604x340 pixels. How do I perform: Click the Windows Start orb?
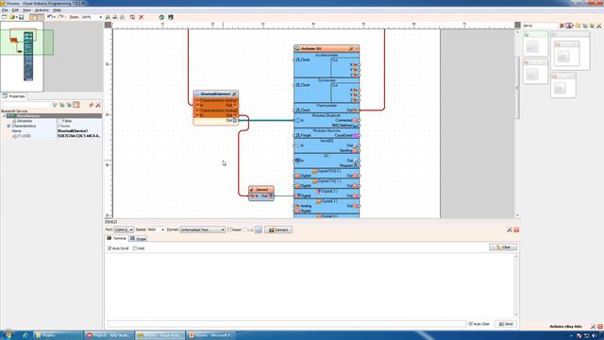pyautogui.click(x=8, y=335)
